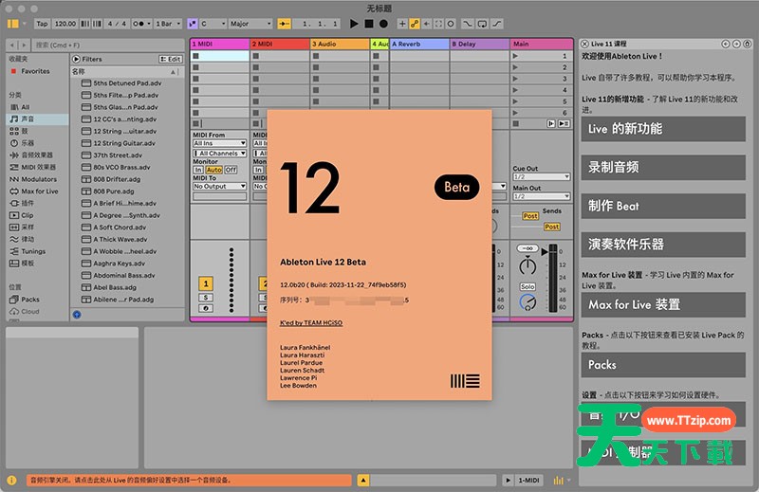This screenshot has width=759, height=492.
Task: Open the 1 Bar quantization dropdown
Action: click(168, 23)
